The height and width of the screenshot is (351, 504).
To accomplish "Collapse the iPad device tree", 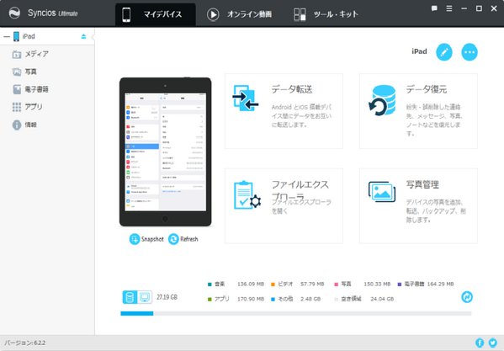I will pos(7,37).
